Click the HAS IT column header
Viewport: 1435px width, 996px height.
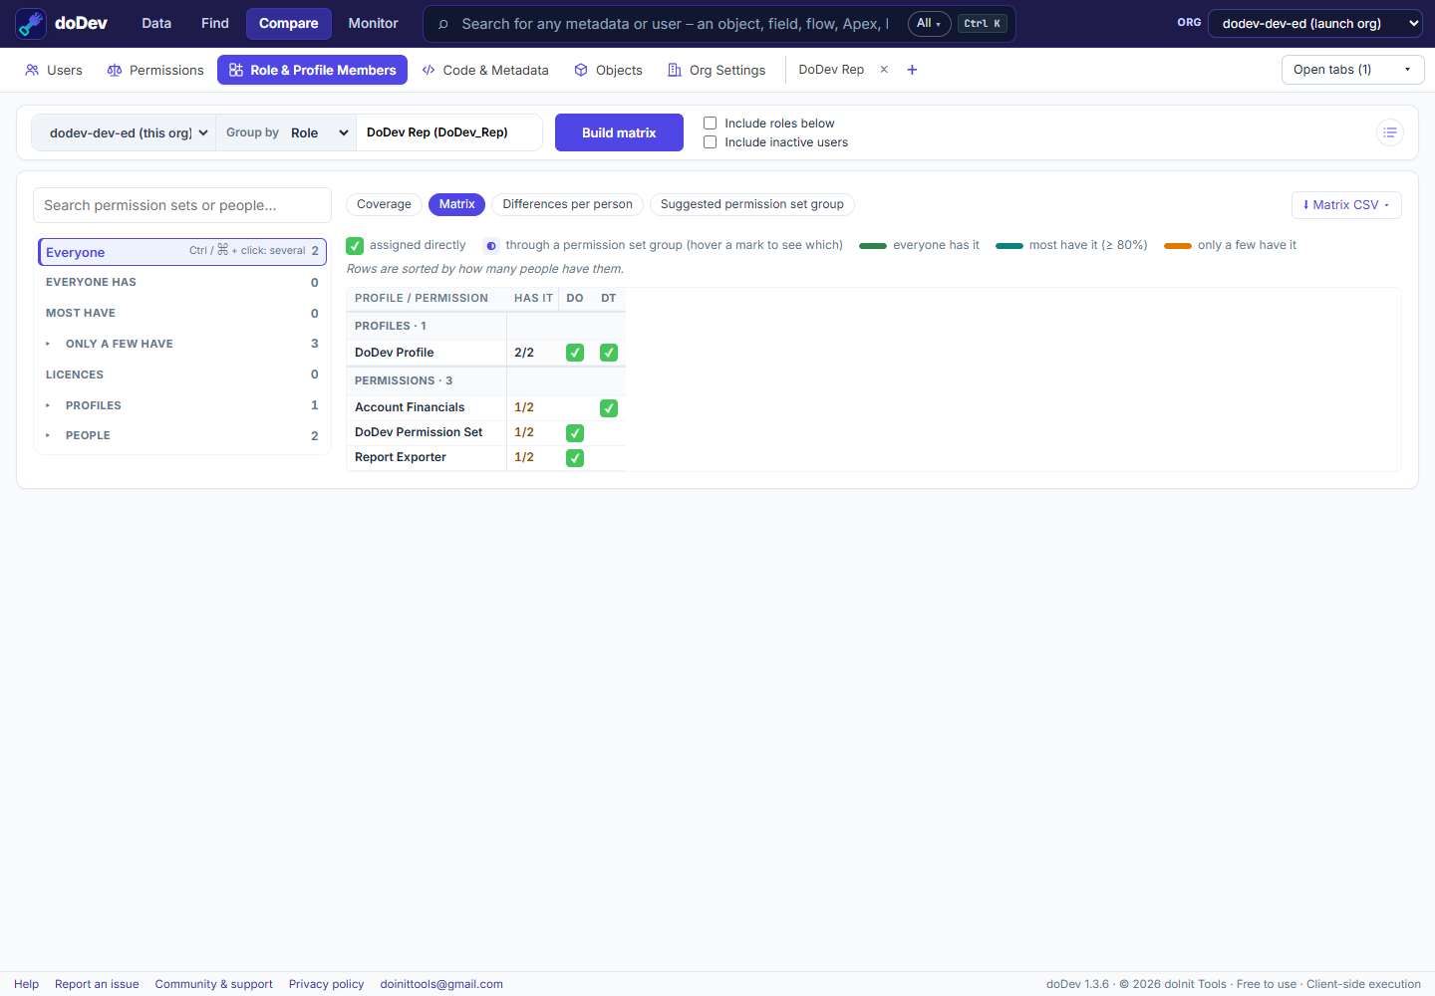533,299
